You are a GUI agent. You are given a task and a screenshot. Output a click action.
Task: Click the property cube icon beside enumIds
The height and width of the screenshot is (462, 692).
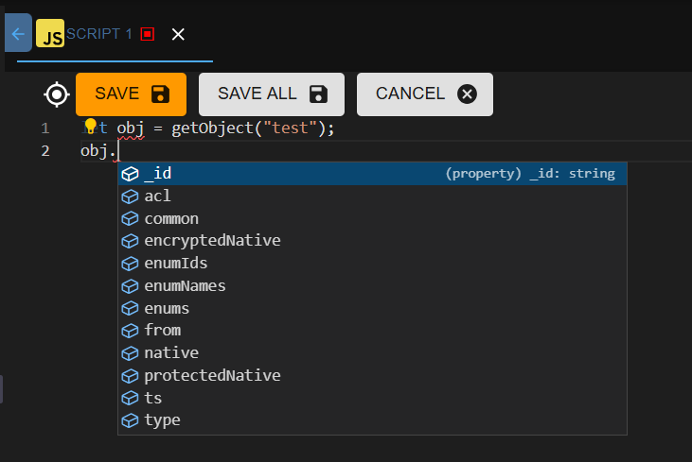130,264
